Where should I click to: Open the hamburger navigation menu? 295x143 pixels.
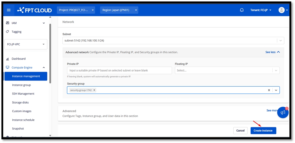tap(9, 10)
